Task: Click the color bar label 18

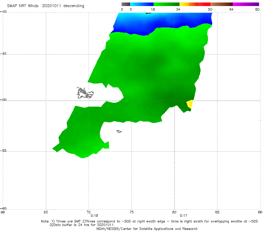Action: click(153, 9)
